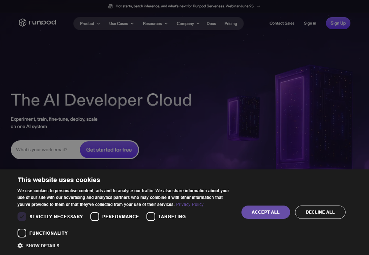Expand the Use Cases dropdown chevron
The image size is (369, 255).
(132, 24)
